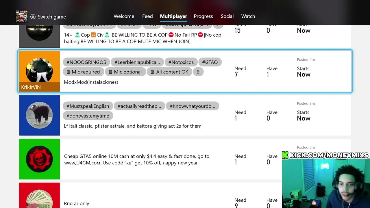Open KrIkIrViN's profile thumbnail
This screenshot has height=208, width=370.
click(39, 71)
